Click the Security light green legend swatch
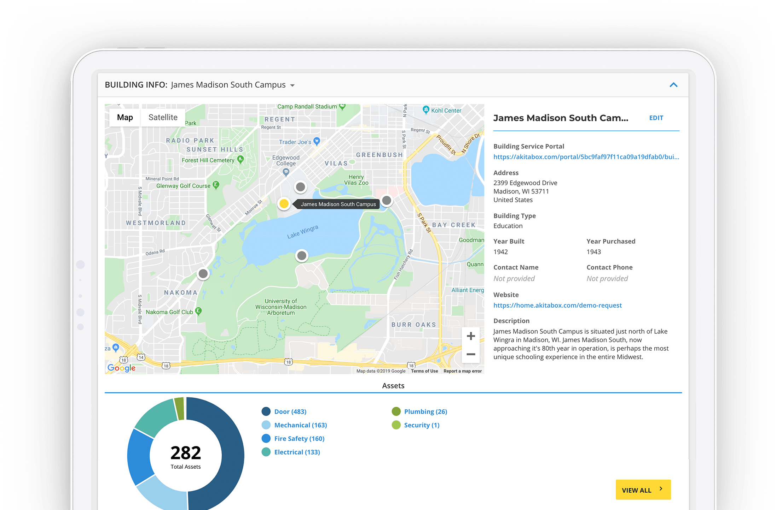Image resolution: width=776 pixels, height=510 pixels. (396, 425)
